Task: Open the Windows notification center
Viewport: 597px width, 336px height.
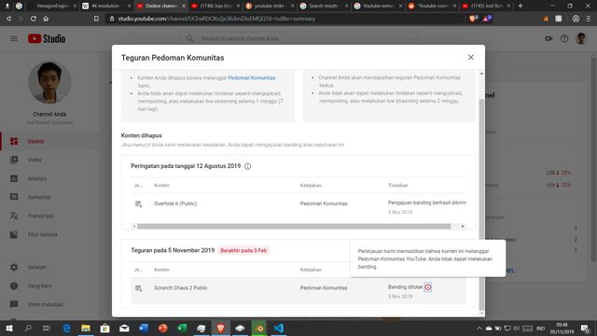Action: tap(585, 328)
